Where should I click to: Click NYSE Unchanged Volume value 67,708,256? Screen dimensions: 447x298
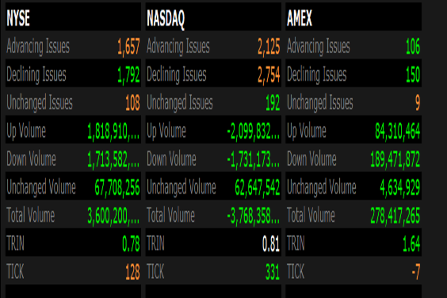pyautogui.click(x=117, y=188)
